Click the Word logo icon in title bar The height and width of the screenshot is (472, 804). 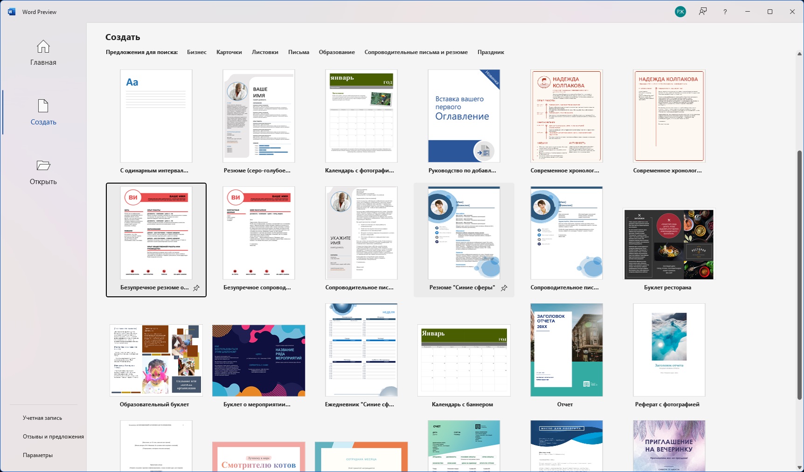tap(11, 12)
